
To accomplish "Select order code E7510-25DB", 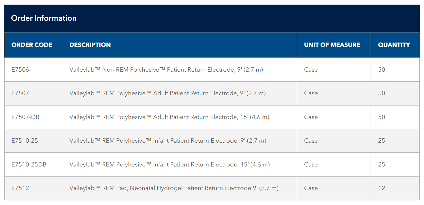I will tap(29, 164).
